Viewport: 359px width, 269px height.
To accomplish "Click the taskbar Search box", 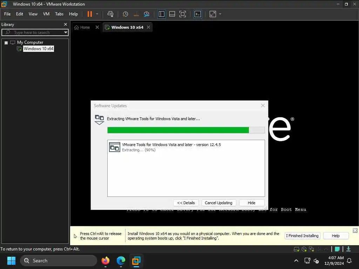I will point(59,261).
